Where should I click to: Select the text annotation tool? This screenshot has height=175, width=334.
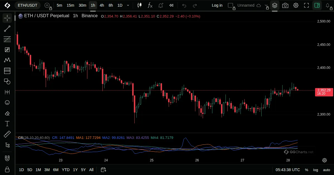pyautogui.click(x=7, y=124)
